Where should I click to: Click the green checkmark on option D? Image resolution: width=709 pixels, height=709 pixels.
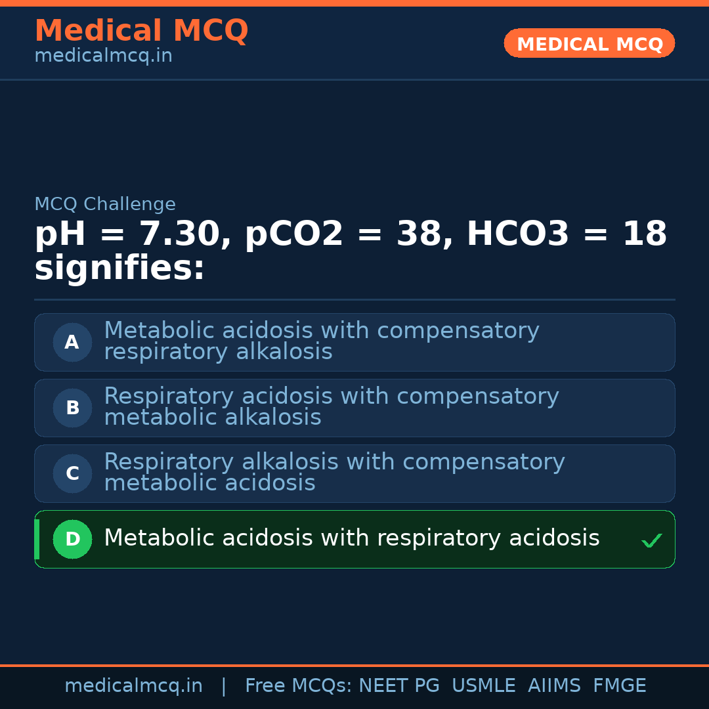651,541
